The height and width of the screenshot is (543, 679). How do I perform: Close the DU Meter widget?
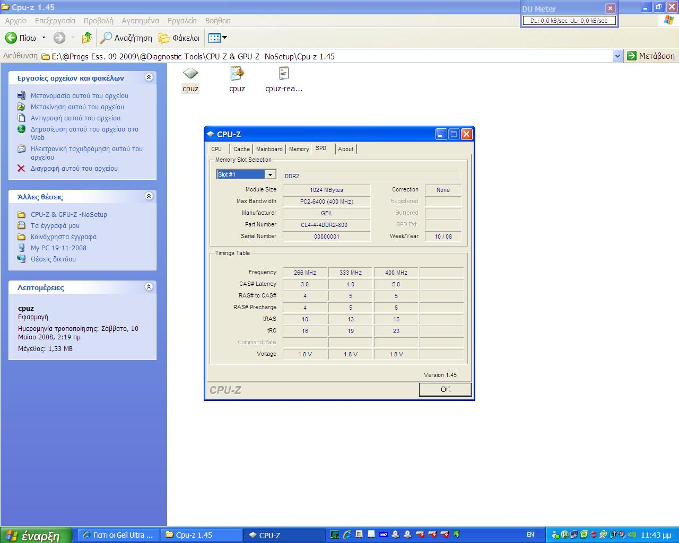(610, 8)
